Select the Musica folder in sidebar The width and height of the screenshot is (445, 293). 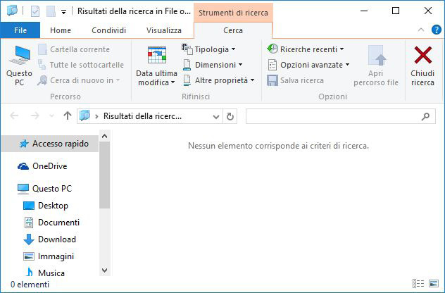[51, 273]
